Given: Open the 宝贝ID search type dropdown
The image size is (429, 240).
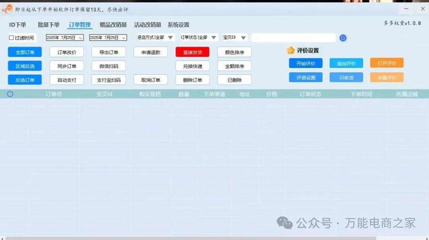Looking at the screenshot, I should [x=243, y=38].
